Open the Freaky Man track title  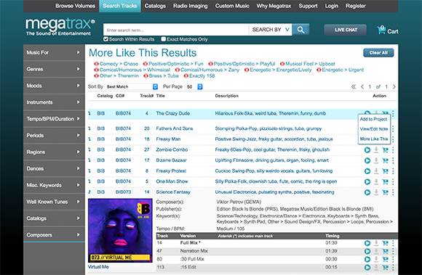pyautogui.click(x=168, y=139)
